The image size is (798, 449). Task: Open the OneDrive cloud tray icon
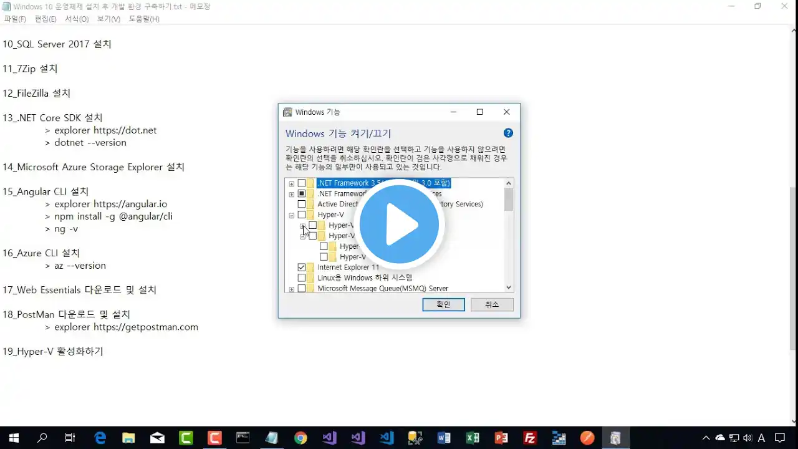[720, 438]
